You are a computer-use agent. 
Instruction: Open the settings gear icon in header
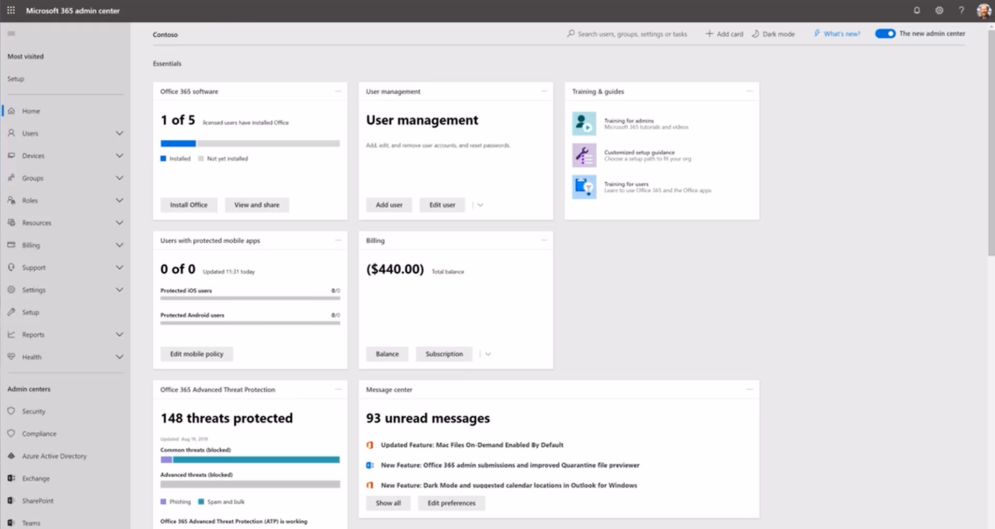pyautogui.click(x=939, y=10)
